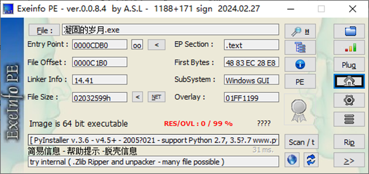Screen dimensions: 369x174
Task: Click the silver ribbon award badge
Action: click(299, 109)
